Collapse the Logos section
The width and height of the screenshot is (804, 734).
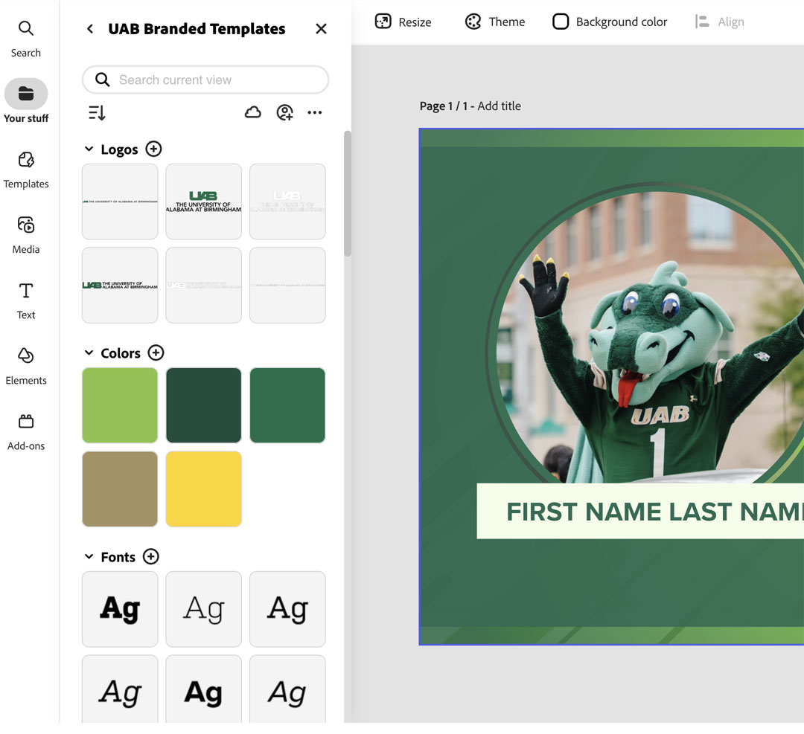(x=89, y=149)
